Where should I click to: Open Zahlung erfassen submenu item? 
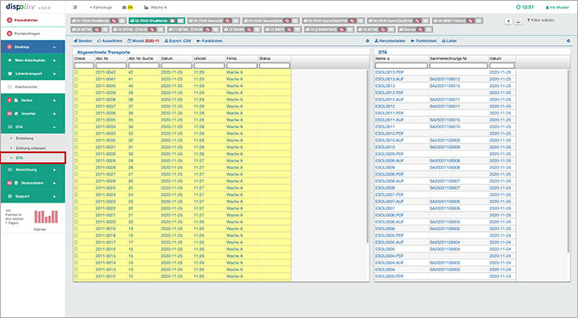tap(31, 148)
